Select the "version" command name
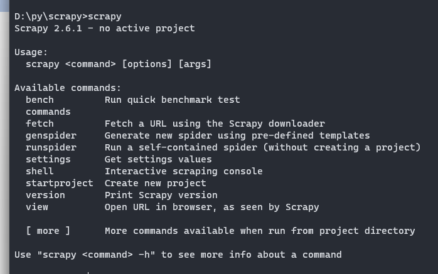The height and width of the screenshot is (274, 438). (45, 195)
